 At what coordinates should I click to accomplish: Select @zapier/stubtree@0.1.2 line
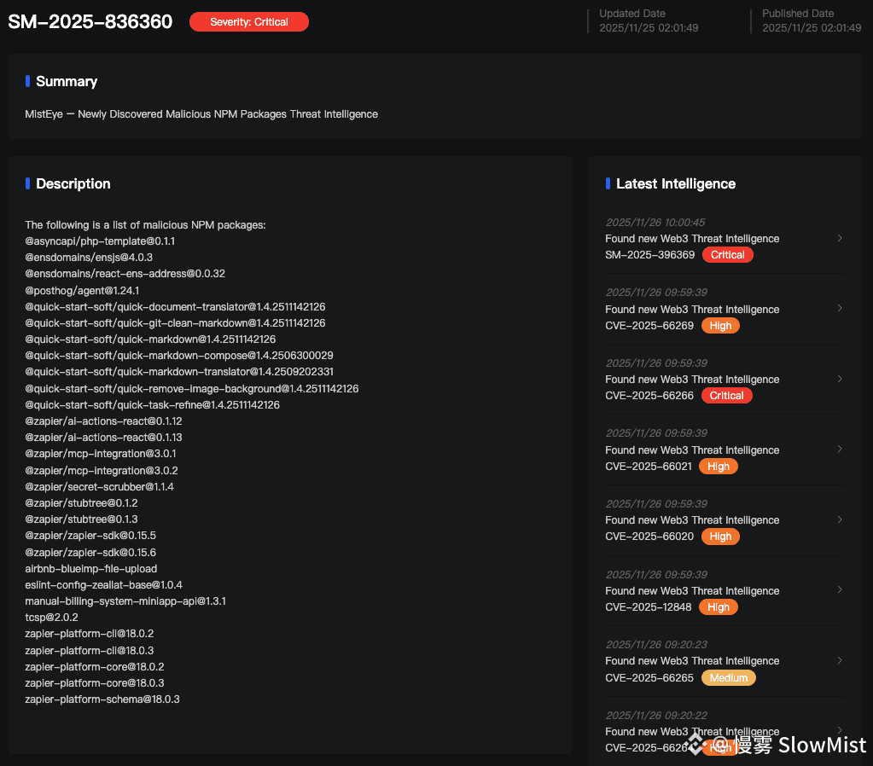coord(81,502)
